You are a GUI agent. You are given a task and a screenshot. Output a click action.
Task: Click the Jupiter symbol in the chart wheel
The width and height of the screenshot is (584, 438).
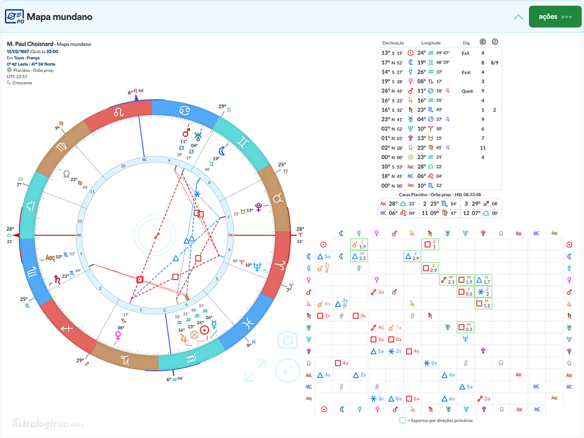coord(183,338)
